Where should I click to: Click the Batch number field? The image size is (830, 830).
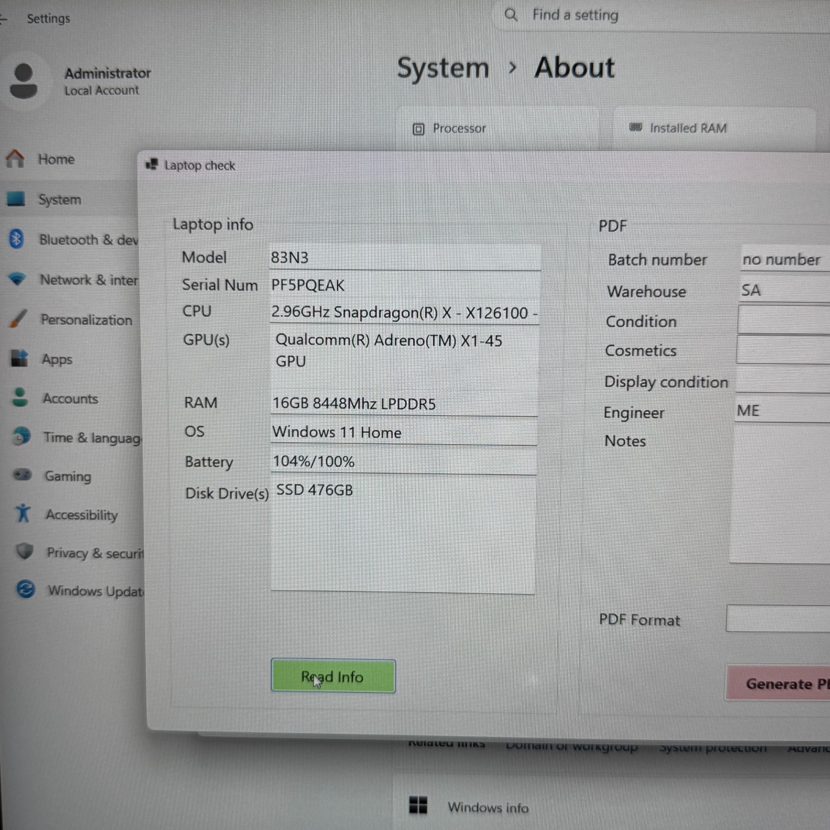(x=785, y=258)
